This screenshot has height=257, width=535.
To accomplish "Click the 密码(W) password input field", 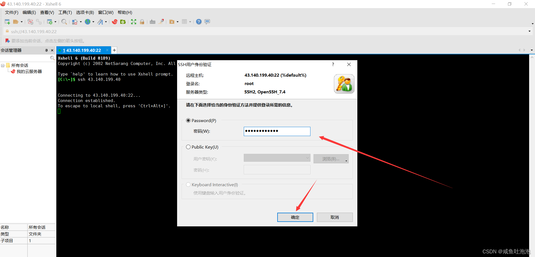I will (277, 131).
